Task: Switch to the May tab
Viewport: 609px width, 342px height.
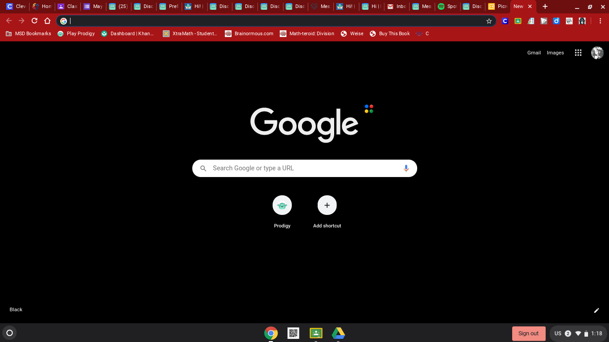Action: [x=93, y=7]
